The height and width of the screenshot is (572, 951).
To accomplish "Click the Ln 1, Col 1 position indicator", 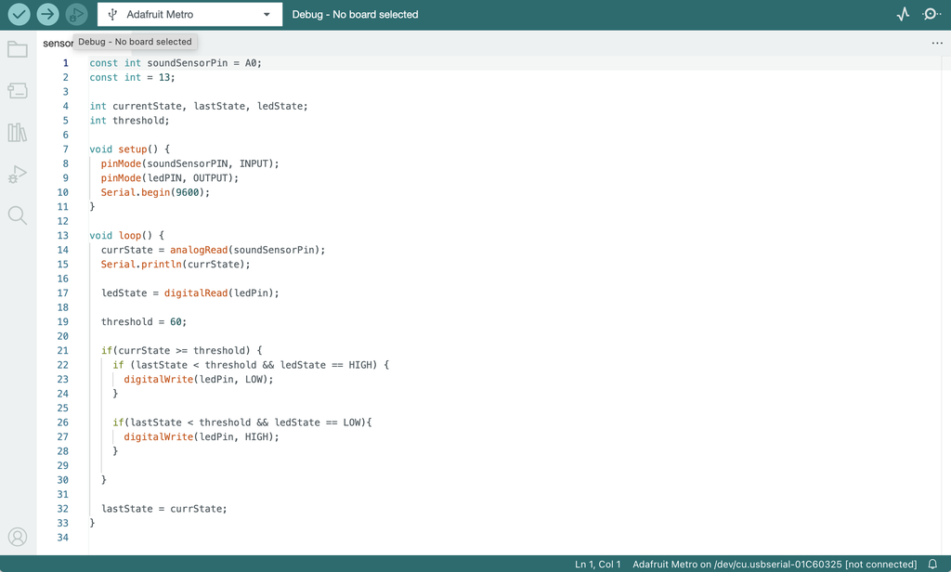I will click(597, 564).
